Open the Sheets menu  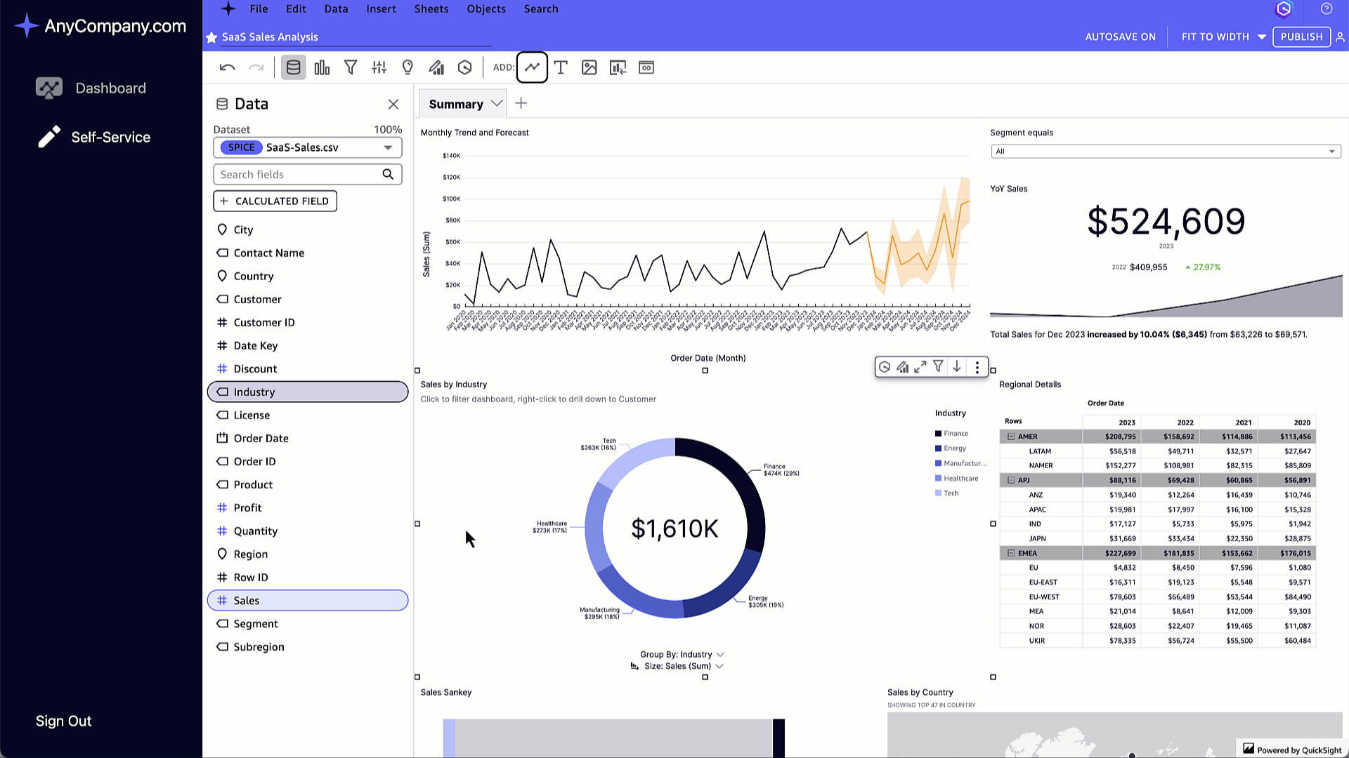[431, 9]
